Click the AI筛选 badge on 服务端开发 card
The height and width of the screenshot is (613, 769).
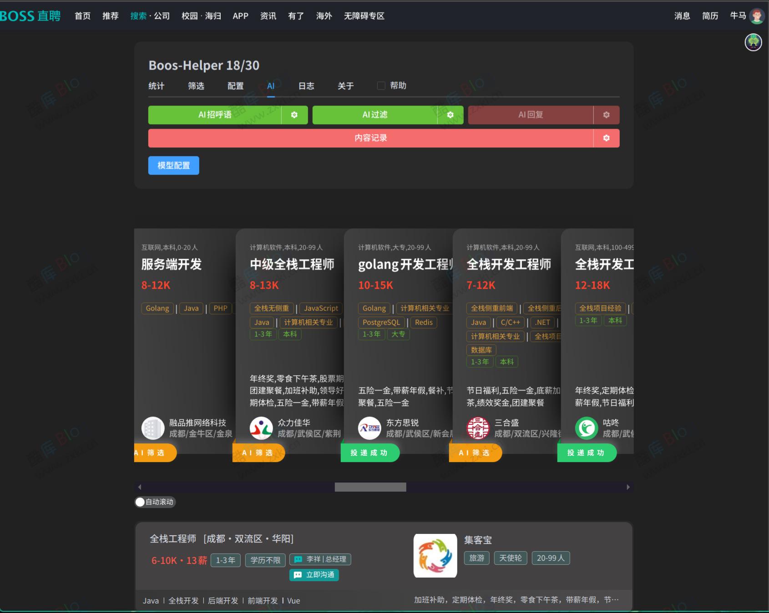pyautogui.click(x=154, y=452)
